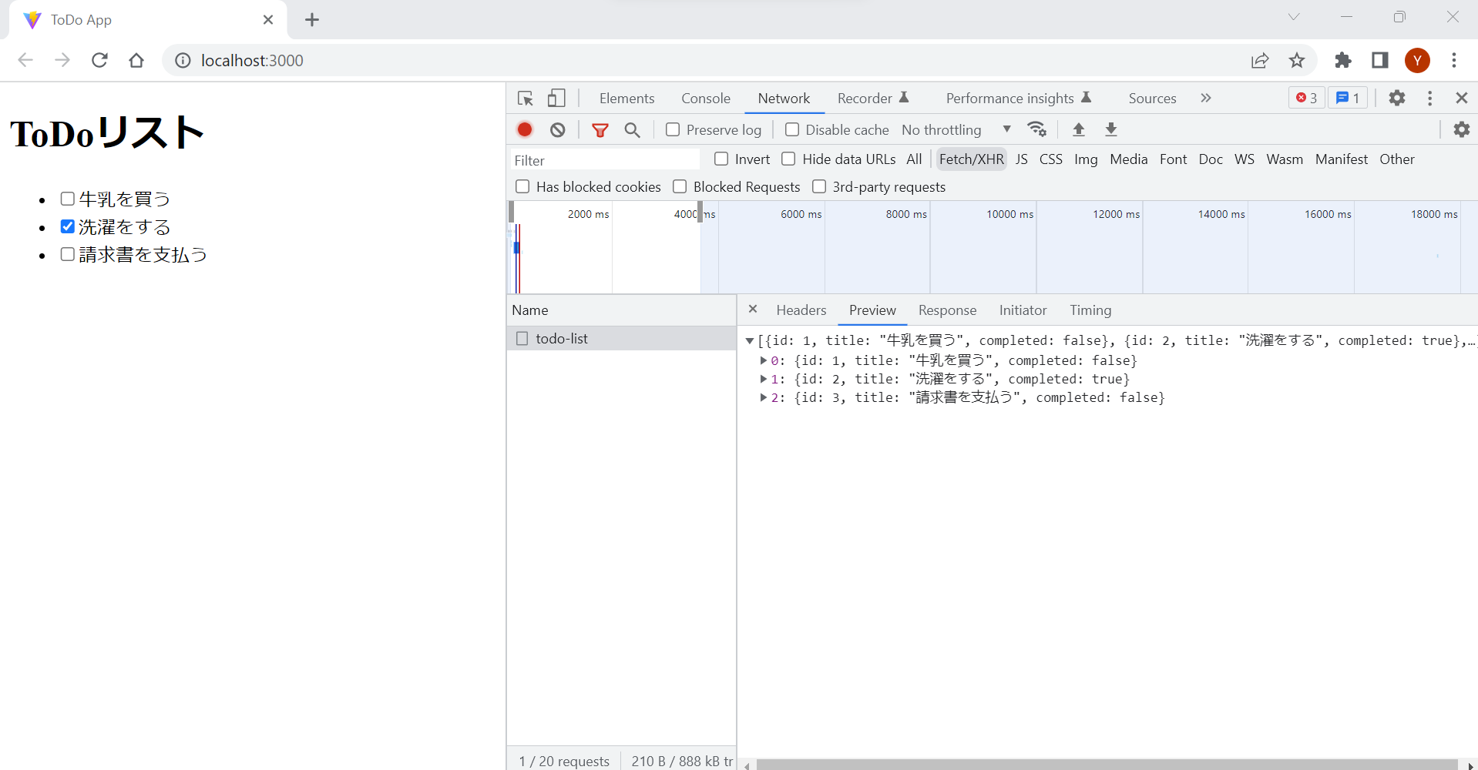Toggle the device emulation toolbar

pos(556,98)
